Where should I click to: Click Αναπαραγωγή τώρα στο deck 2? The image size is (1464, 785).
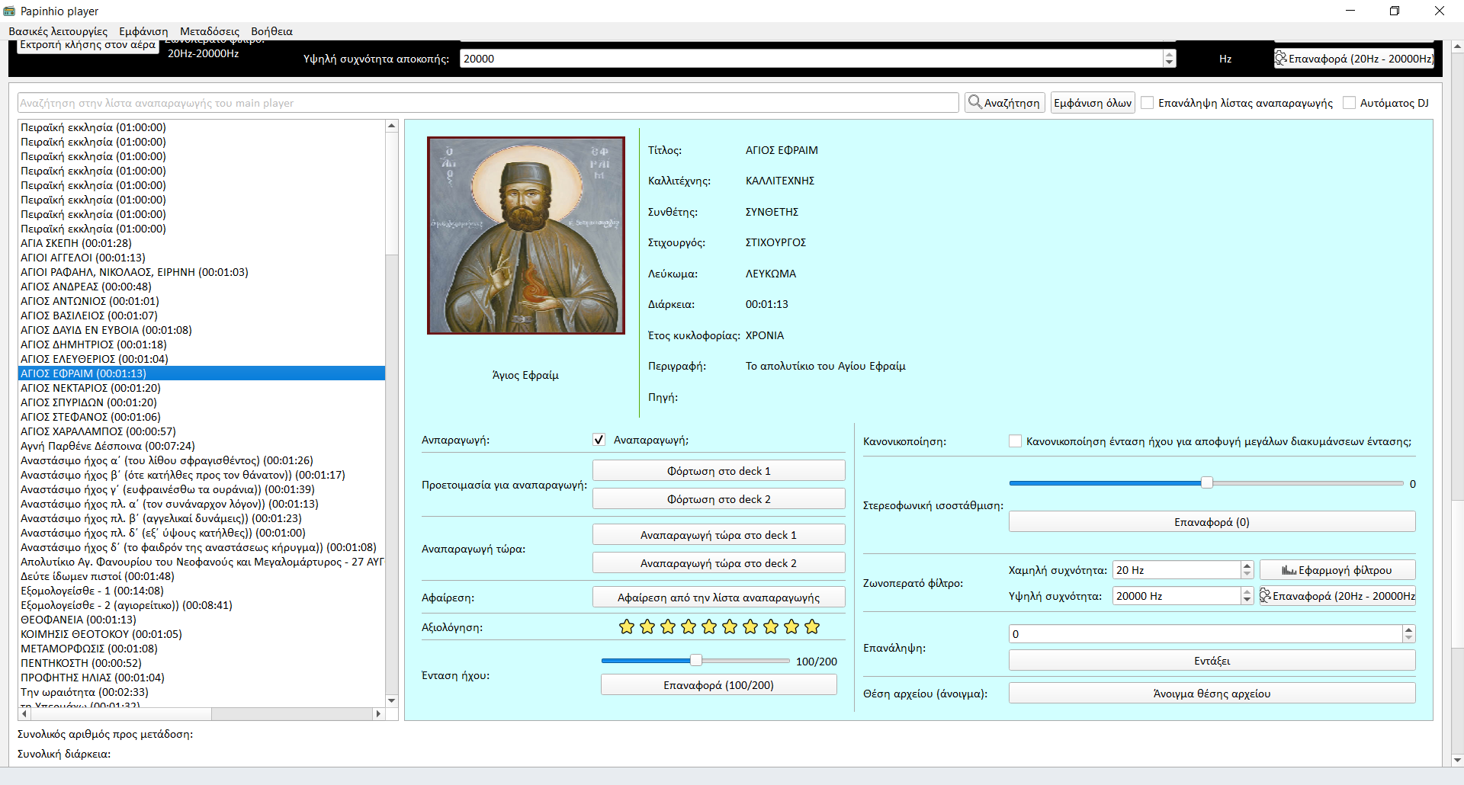click(x=719, y=563)
